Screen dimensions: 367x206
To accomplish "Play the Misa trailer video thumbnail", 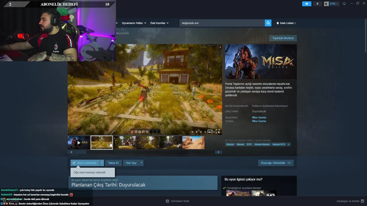I will (79, 142).
